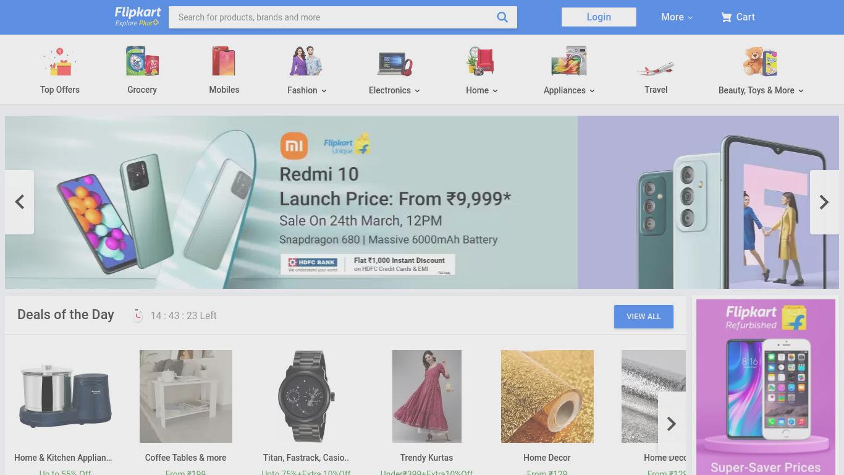This screenshot has height=475, width=844.
Task: Click the Login button
Action: point(599,17)
